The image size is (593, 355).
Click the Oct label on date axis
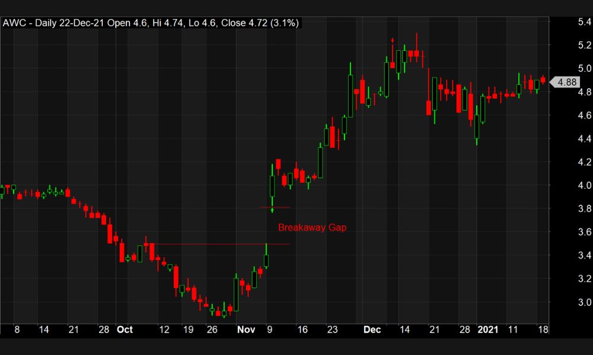125,330
